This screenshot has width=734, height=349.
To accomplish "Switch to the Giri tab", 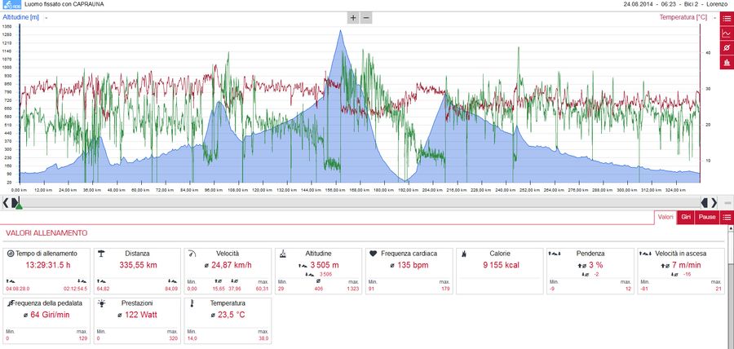I will point(686,217).
